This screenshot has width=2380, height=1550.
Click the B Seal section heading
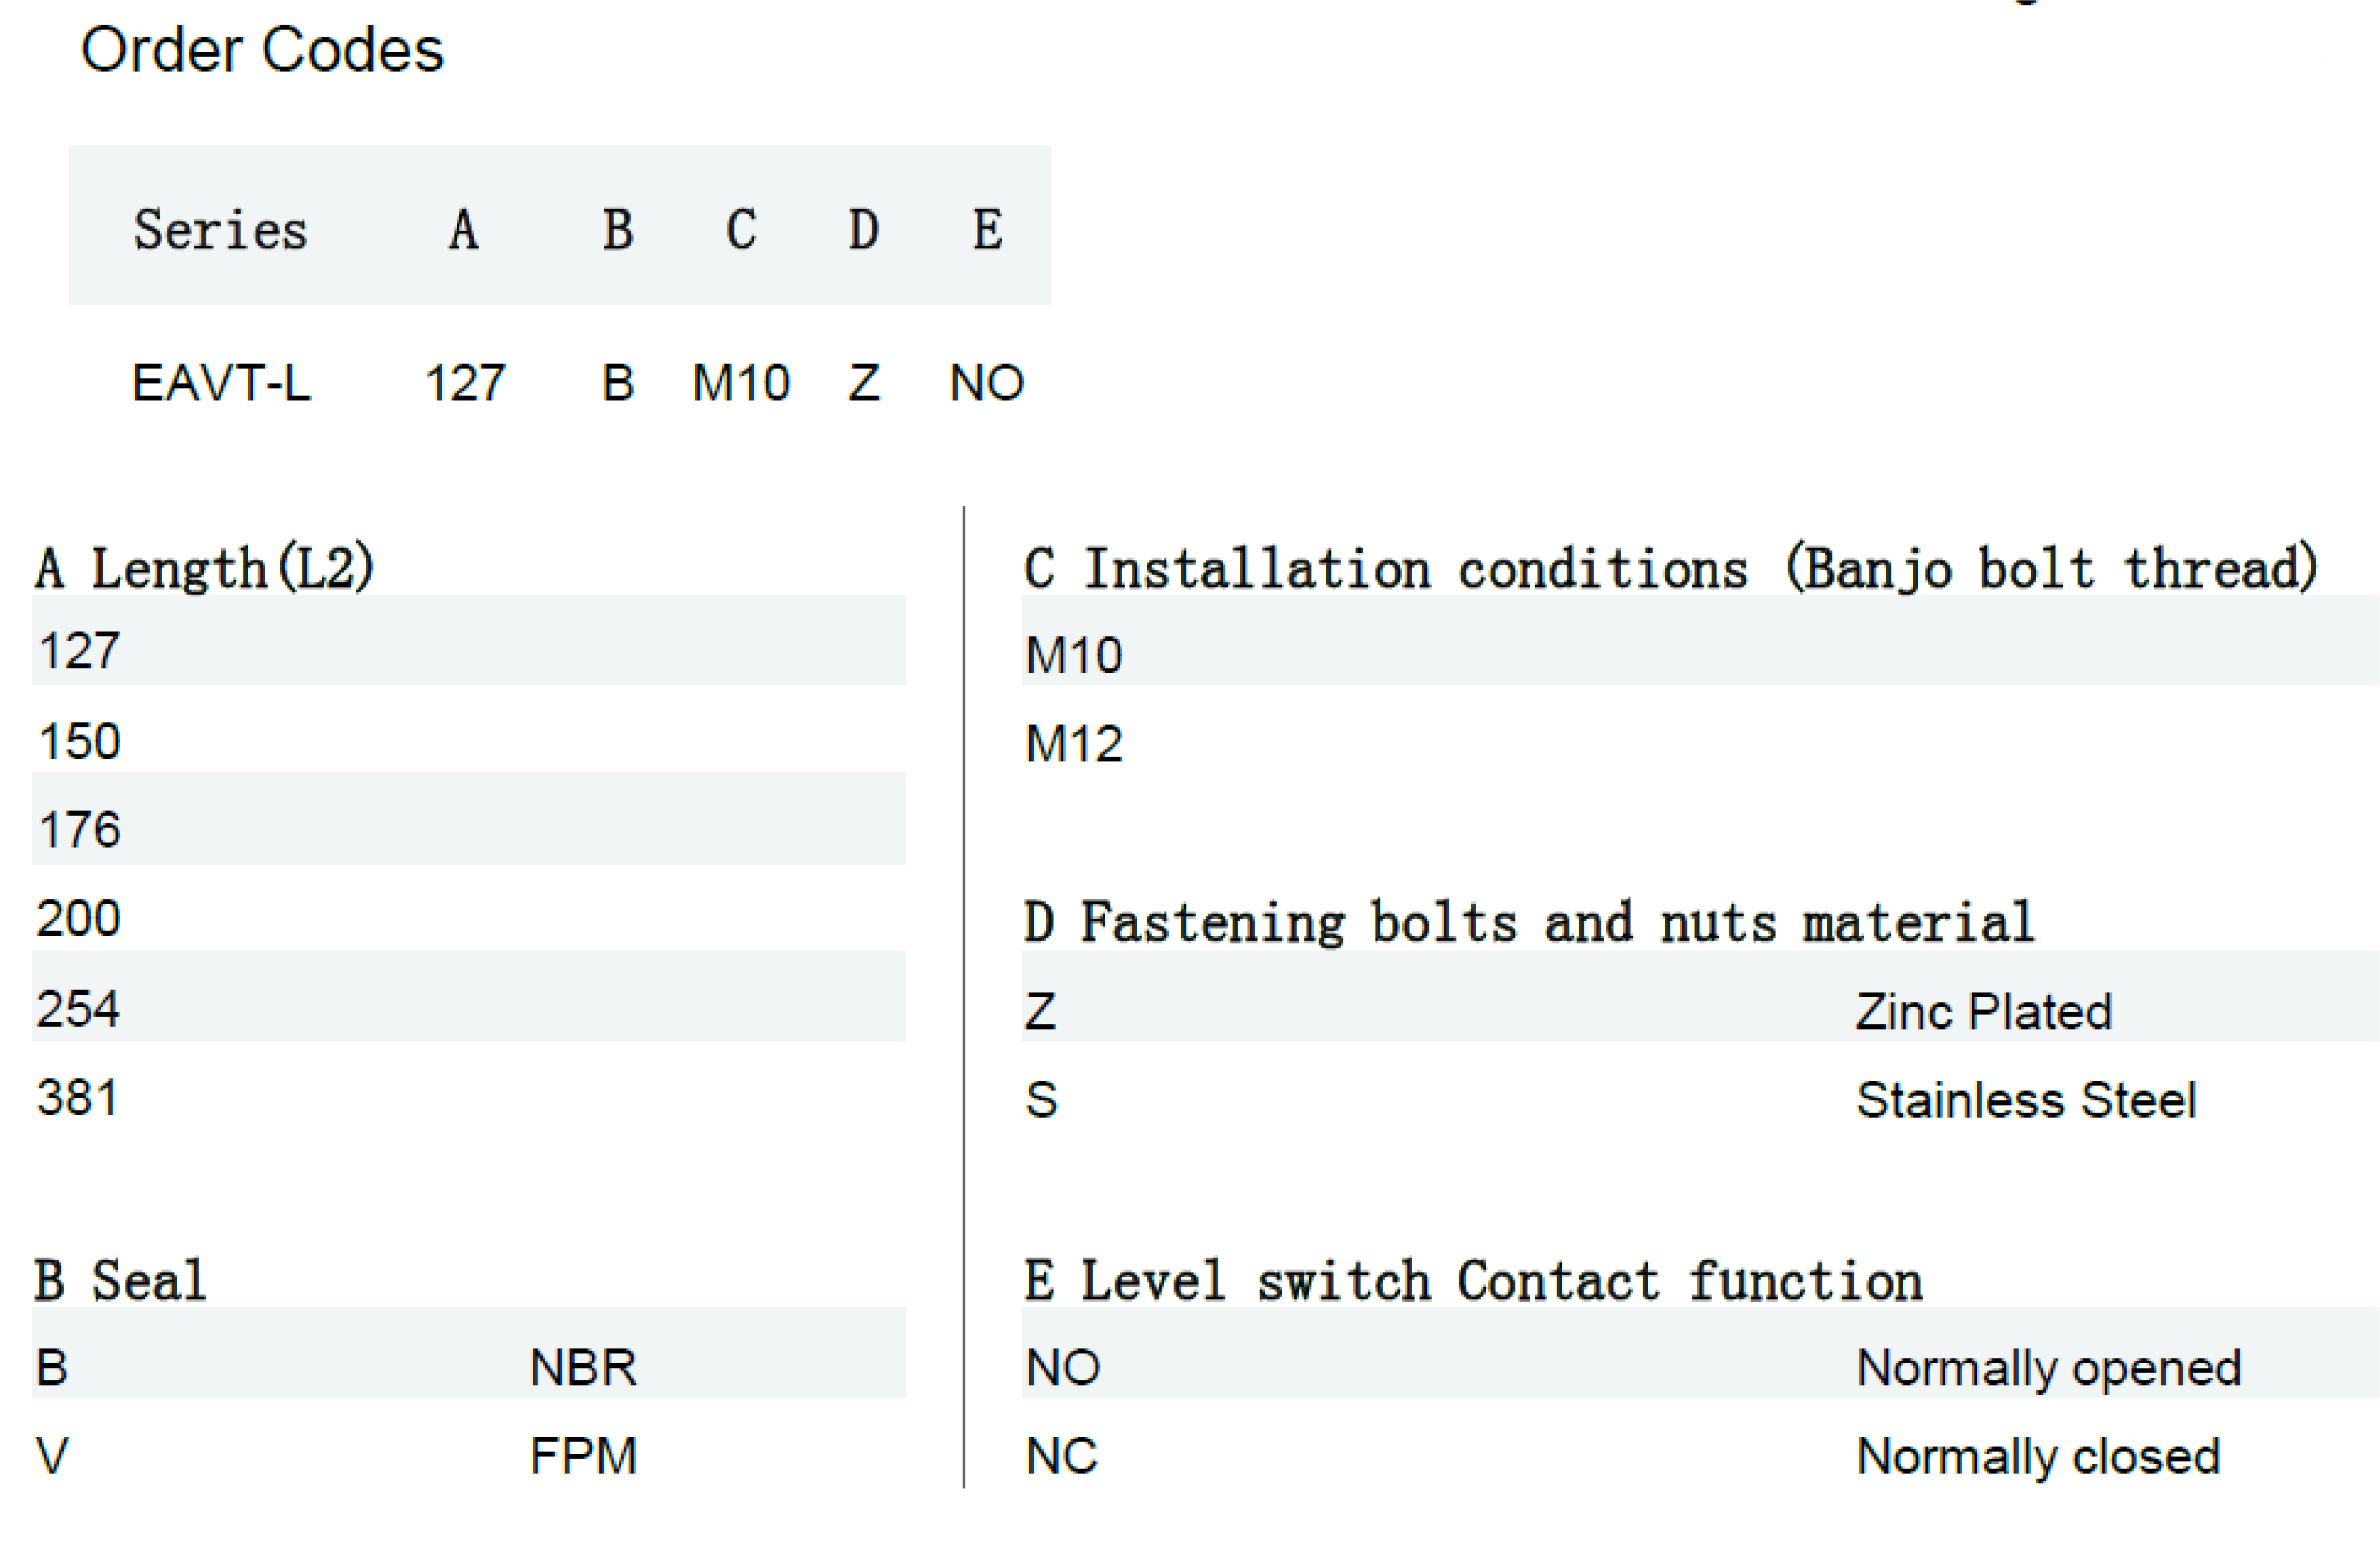[x=120, y=1281]
